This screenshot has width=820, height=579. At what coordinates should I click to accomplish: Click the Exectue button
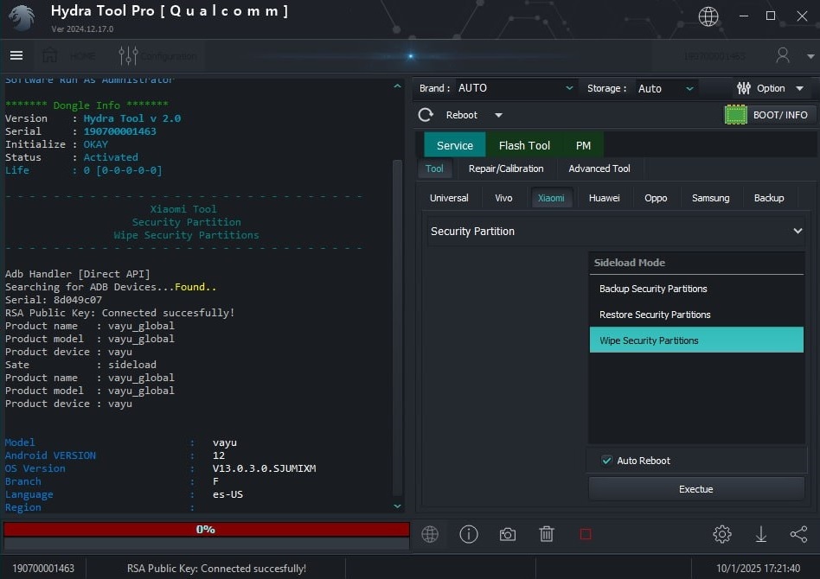point(696,489)
